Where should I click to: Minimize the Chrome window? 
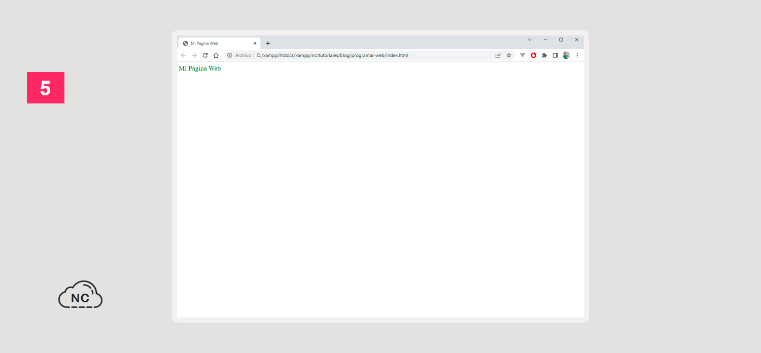tap(545, 40)
